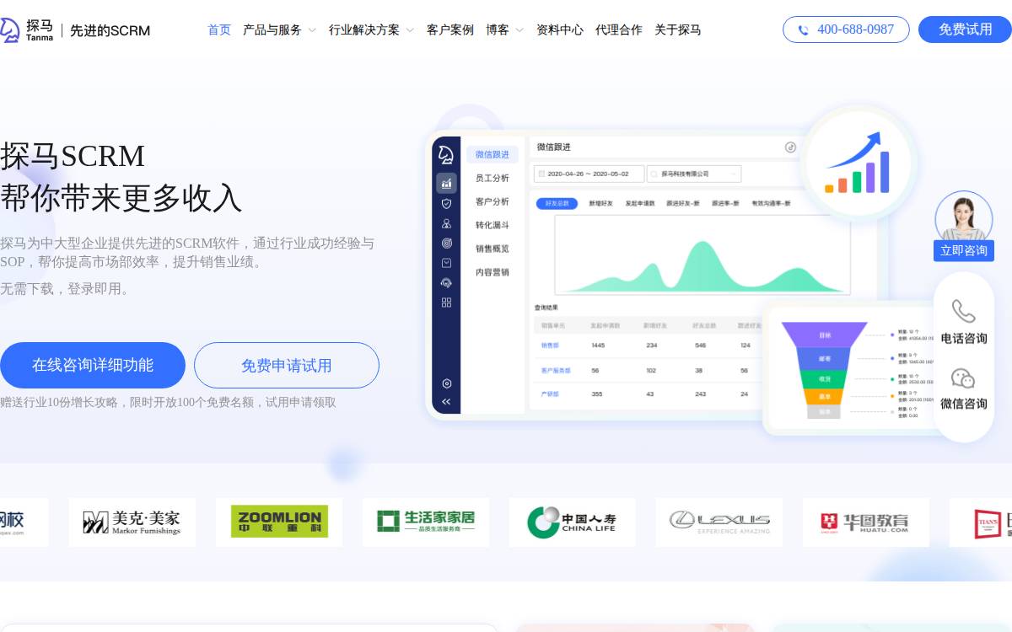Click 微信咨询 label in floating panel
This screenshot has height=632, width=1012.
[x=964, y=404]
